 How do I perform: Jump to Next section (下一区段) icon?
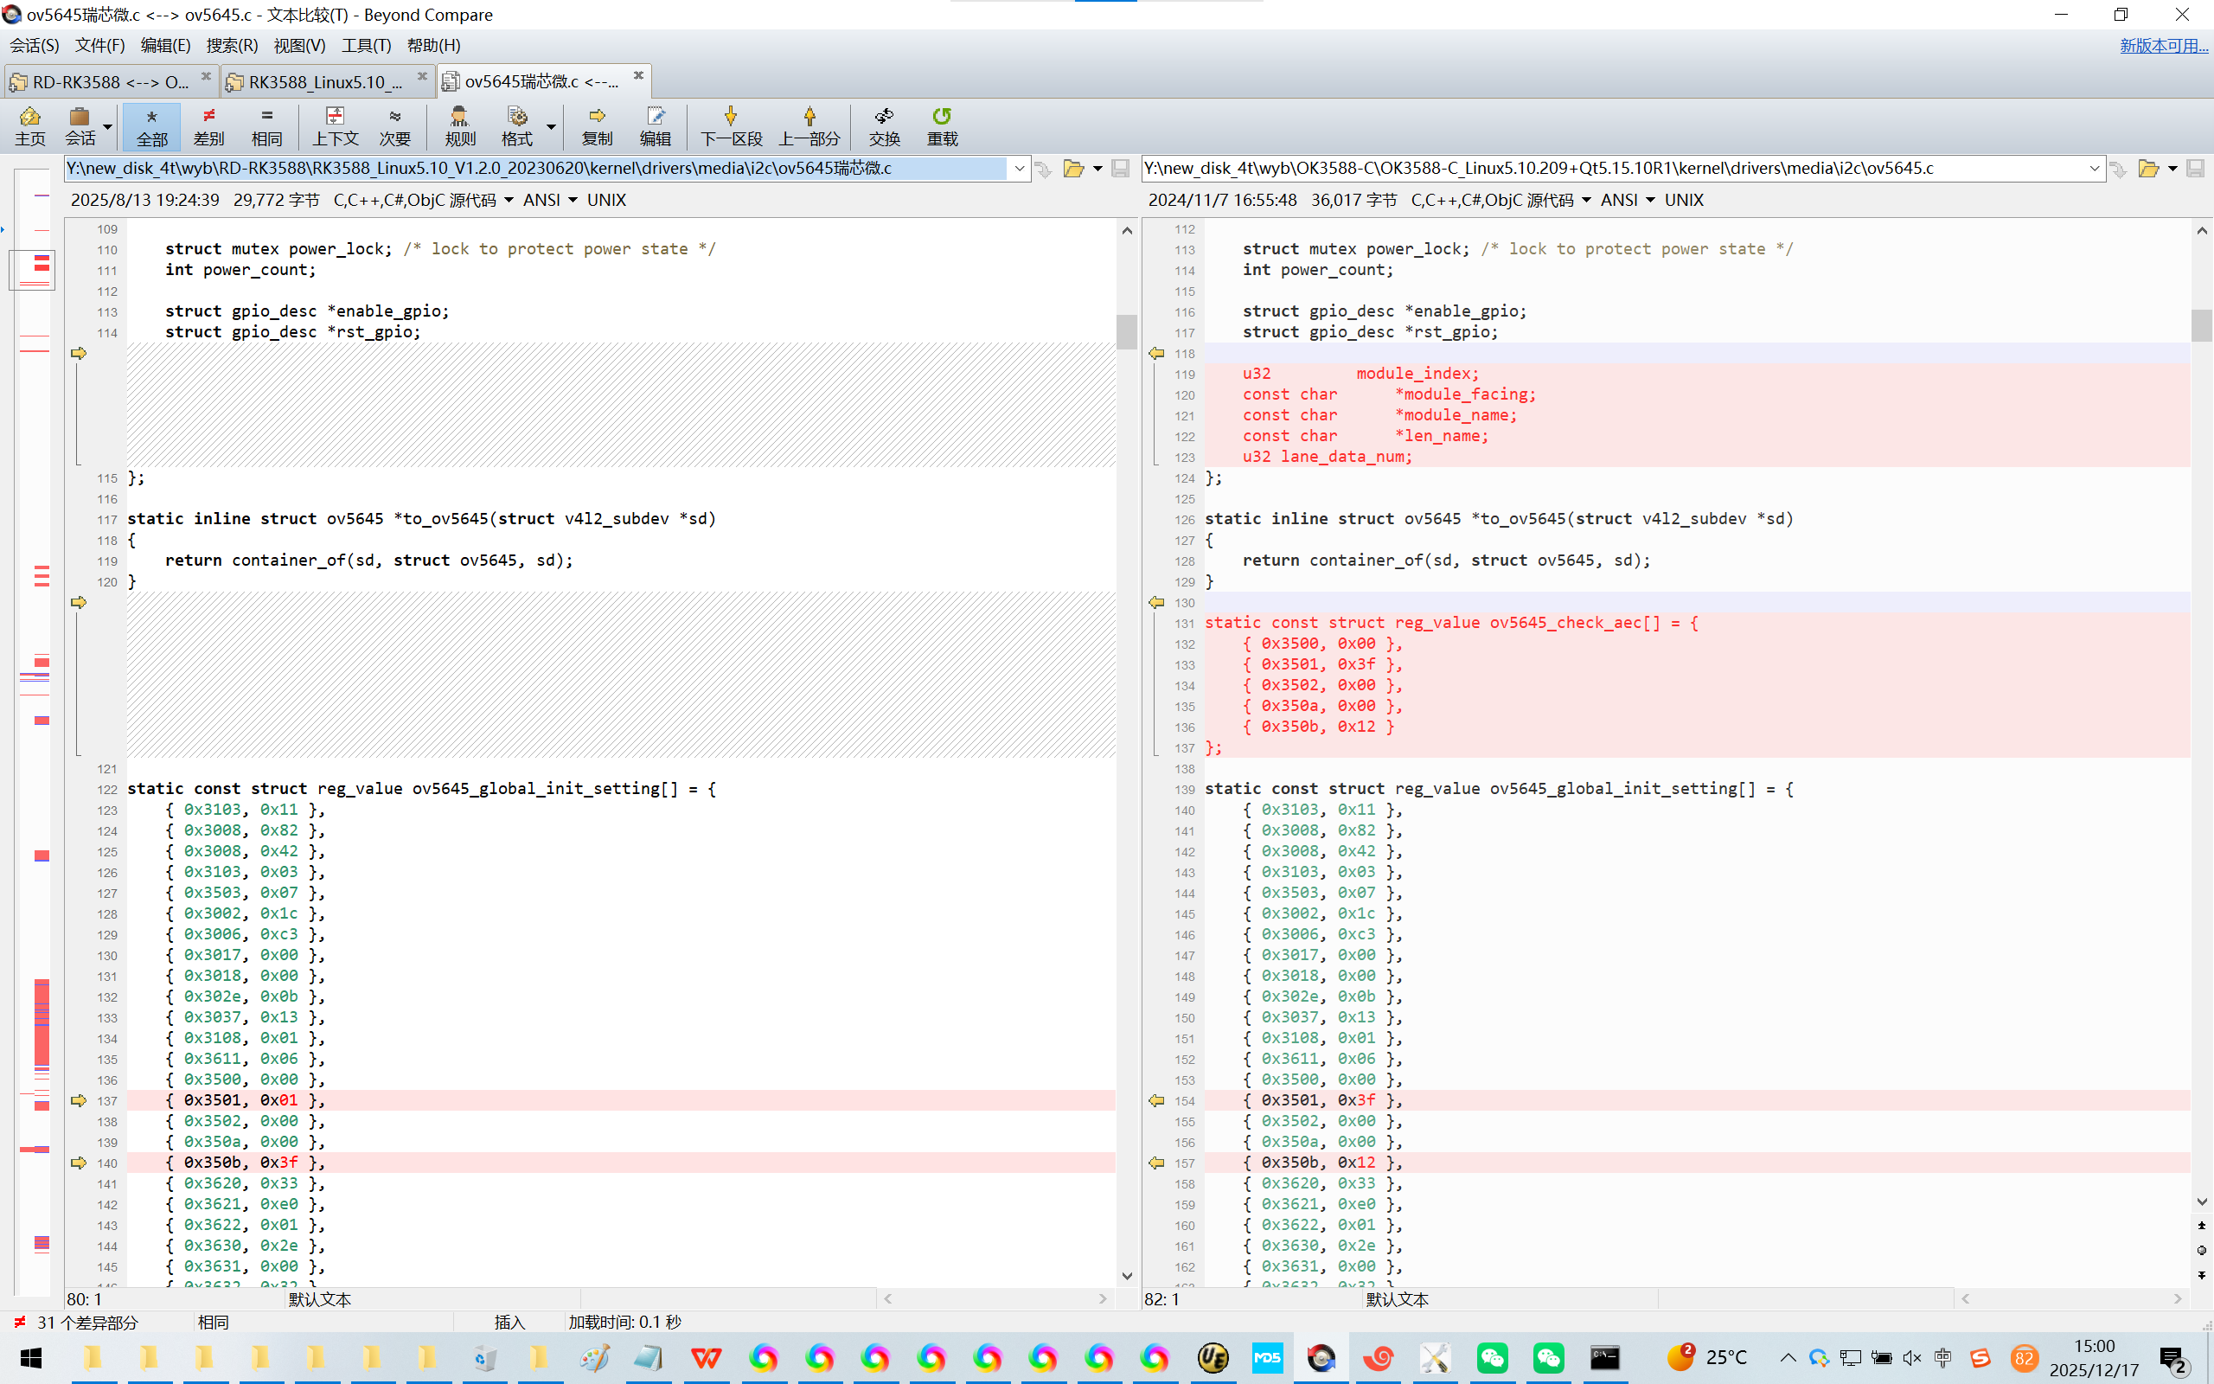tap(730, 125)
